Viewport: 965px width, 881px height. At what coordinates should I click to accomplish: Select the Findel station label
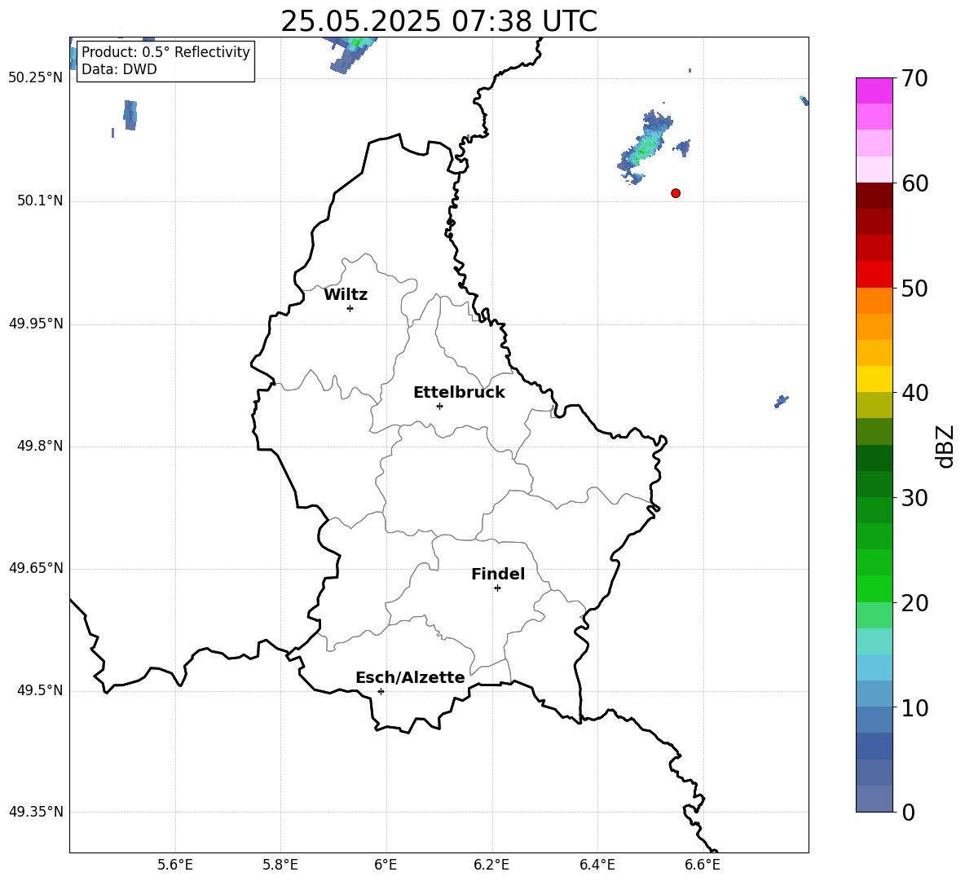point(498,574)
